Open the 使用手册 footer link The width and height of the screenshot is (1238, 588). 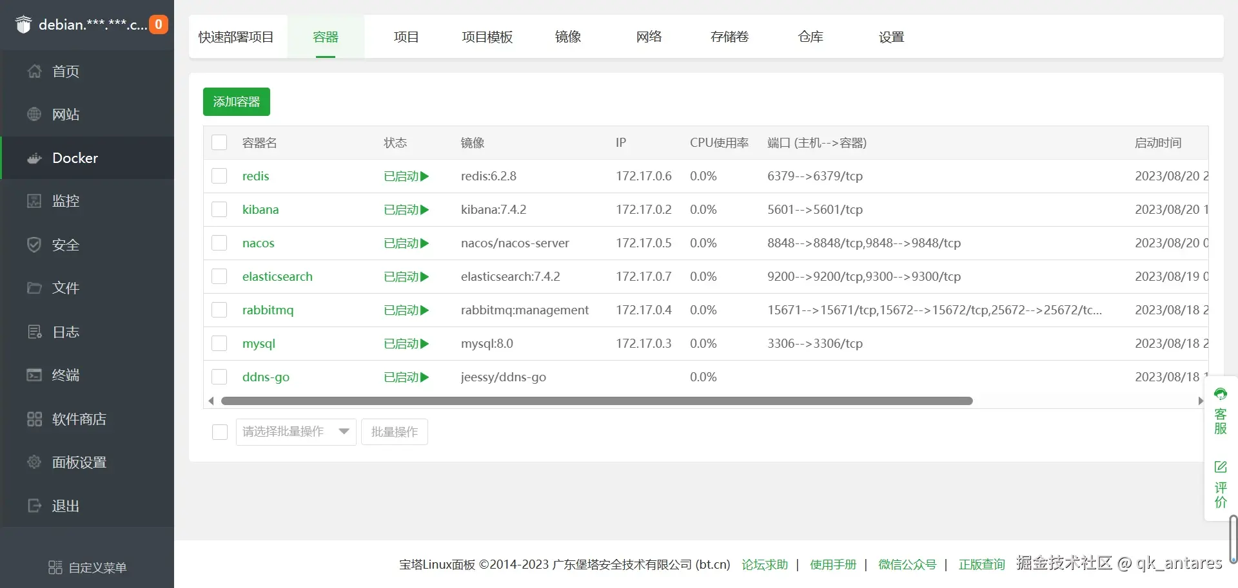point(833,564)
